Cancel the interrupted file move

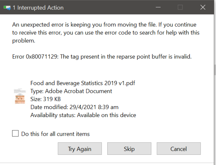click(179, 149)
